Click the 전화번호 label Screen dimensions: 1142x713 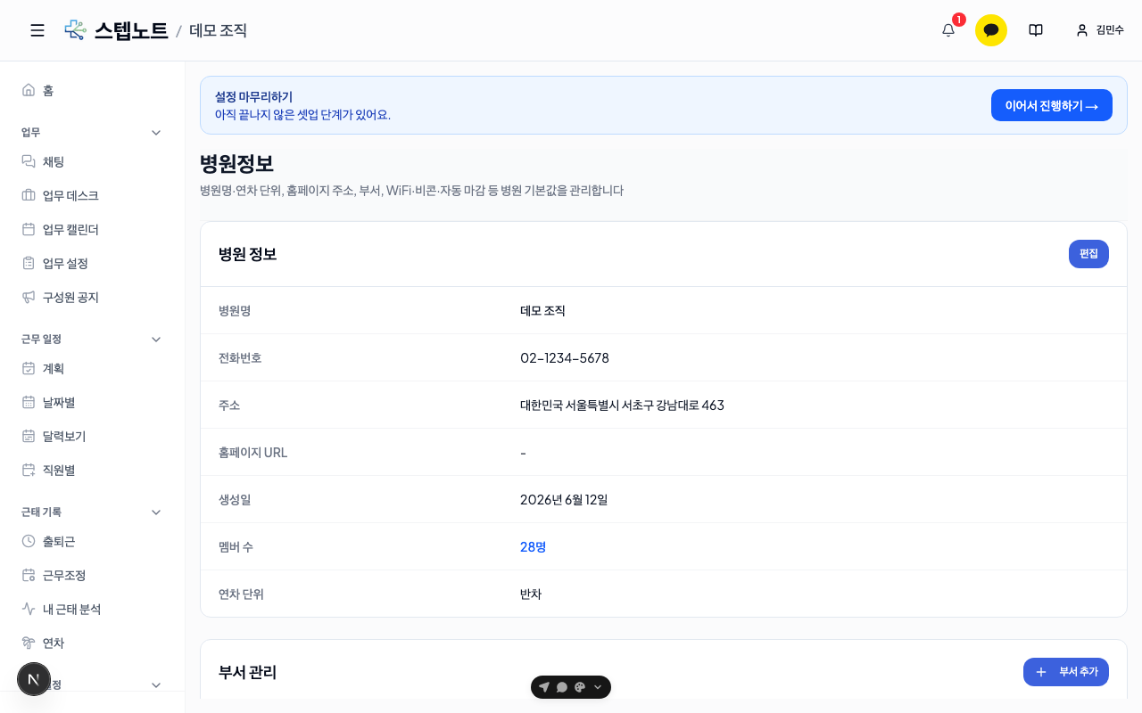[240, 357]
